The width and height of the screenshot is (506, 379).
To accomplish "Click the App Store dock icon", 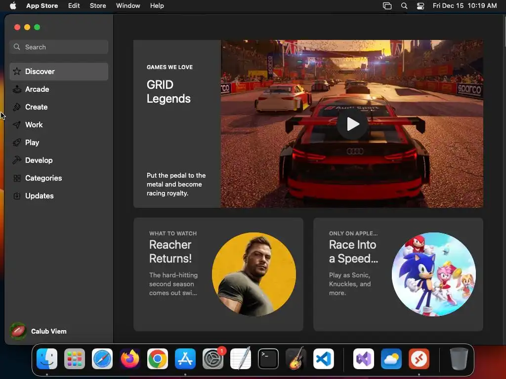I will click(185, 359).
